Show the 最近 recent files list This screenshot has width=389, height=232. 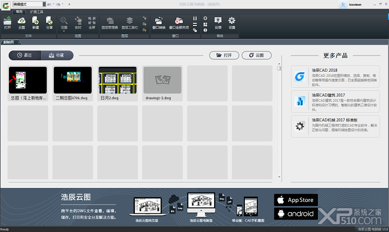coord(25,56)
